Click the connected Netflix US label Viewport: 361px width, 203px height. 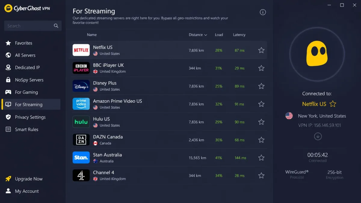(314, 104)
